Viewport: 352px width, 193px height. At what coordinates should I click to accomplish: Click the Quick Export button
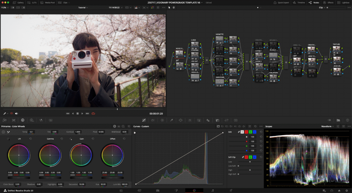pyautogui.click(x=282, y=2)
